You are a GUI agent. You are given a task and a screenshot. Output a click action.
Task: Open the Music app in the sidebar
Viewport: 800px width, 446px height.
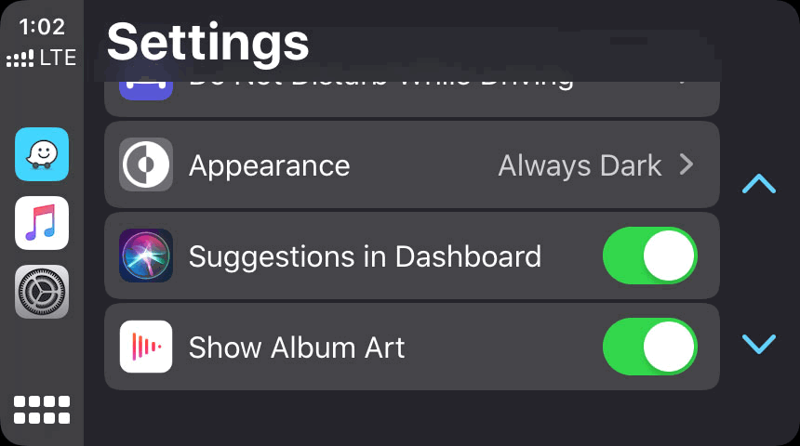point(42,223)
